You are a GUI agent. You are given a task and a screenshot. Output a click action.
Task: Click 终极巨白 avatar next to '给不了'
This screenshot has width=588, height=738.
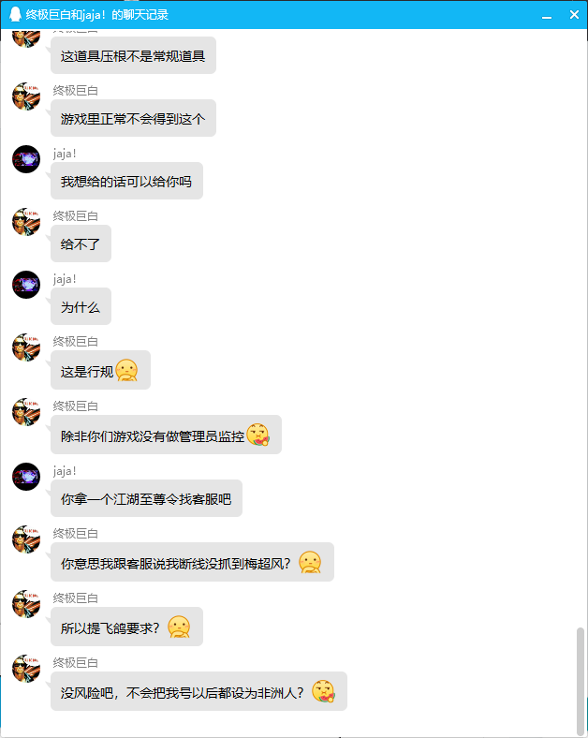click(x=26, y=222)
